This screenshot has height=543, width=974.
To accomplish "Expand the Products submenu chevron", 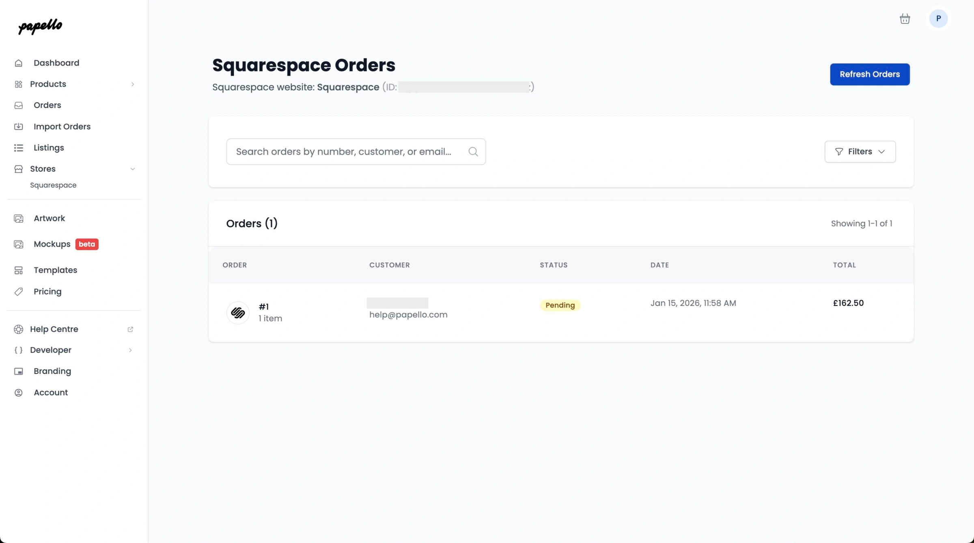I will 132,84.
